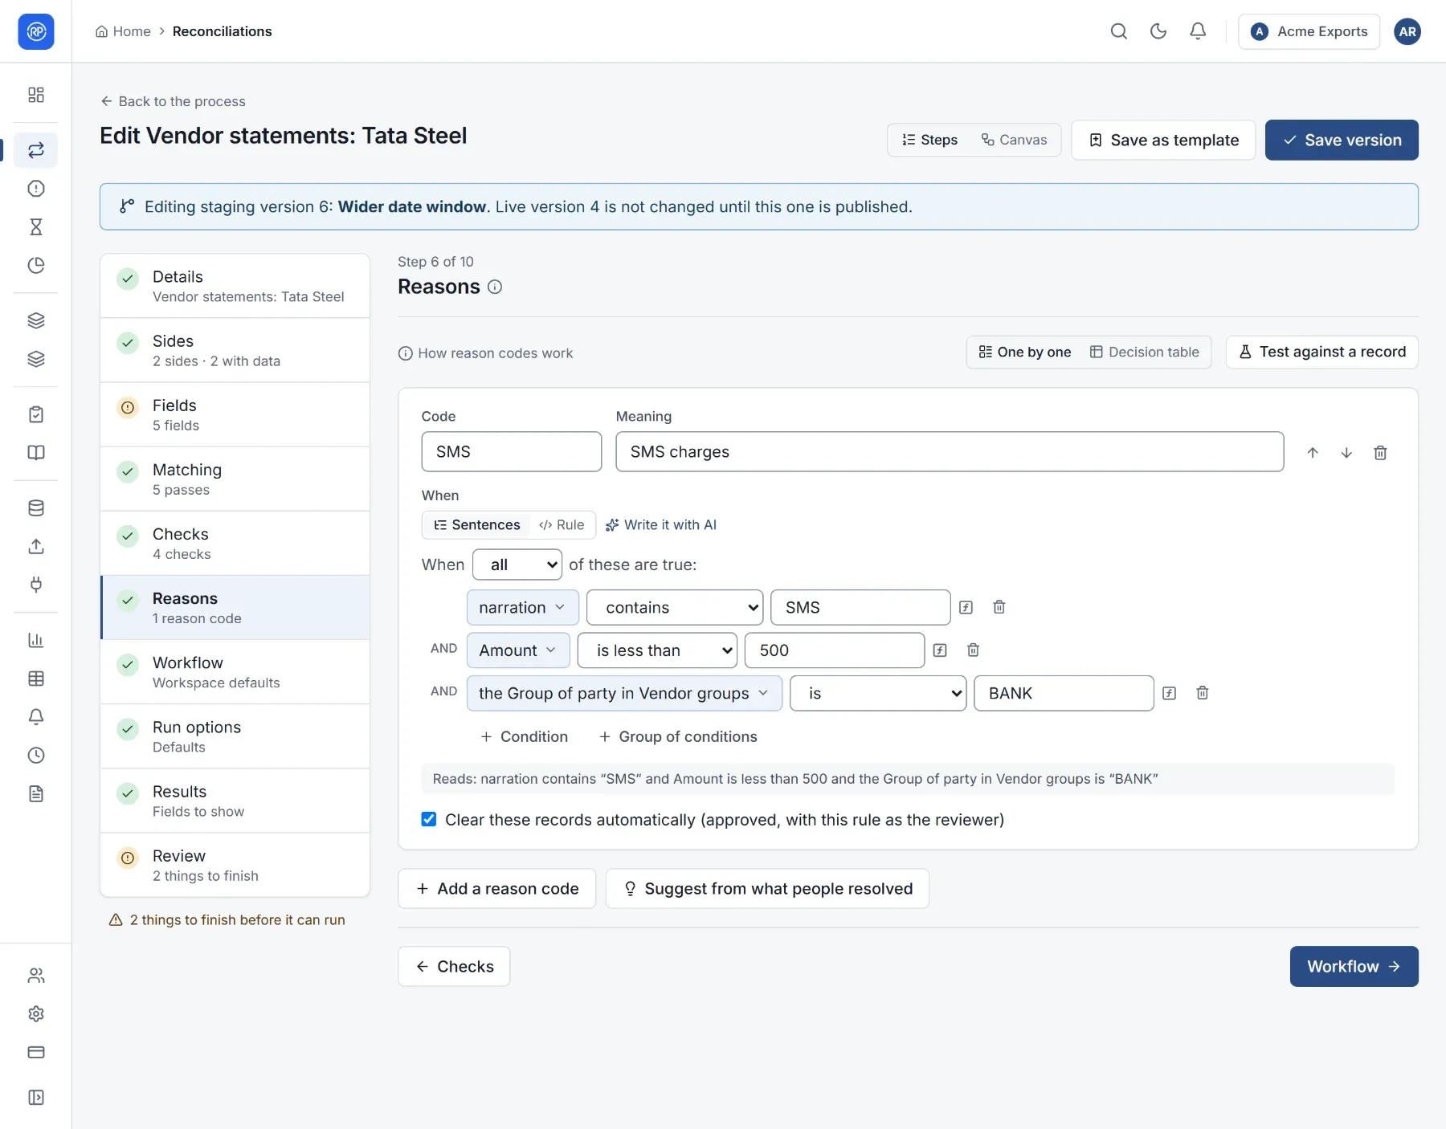
Task: Go to the Fields step
Action: point(235,414)
